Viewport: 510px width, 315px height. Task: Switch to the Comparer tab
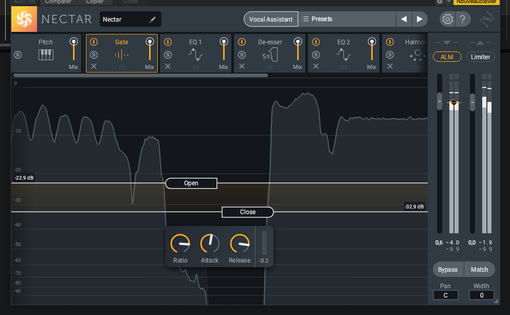(58, 2)
